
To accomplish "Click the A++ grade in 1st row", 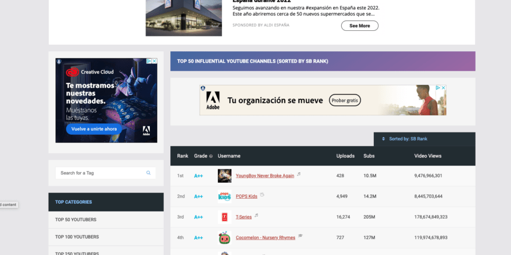I will tap(199, 176).
